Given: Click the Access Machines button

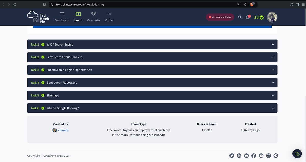Looking at the screenshot, I should (220, 17).
